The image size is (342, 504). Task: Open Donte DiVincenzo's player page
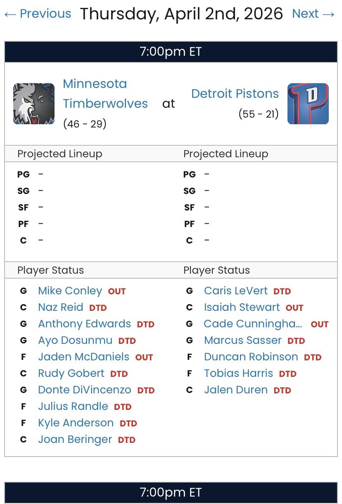[x=85, y=390]
